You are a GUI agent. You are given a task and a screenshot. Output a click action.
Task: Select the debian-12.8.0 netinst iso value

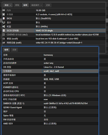tap(67, 35)
